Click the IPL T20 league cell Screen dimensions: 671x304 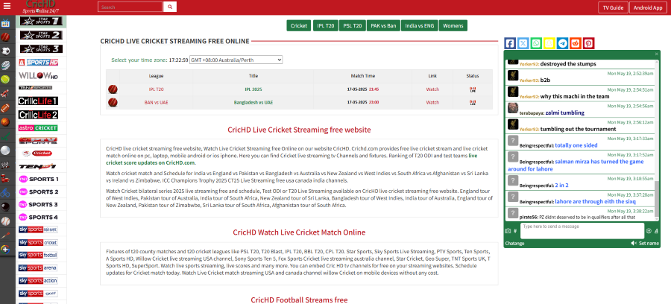click(156, 90)
